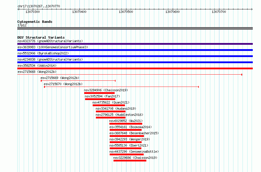The image size is (261, 172).
Task: Click the blue bar under nsv5532906
Action: tap(135, 56)
